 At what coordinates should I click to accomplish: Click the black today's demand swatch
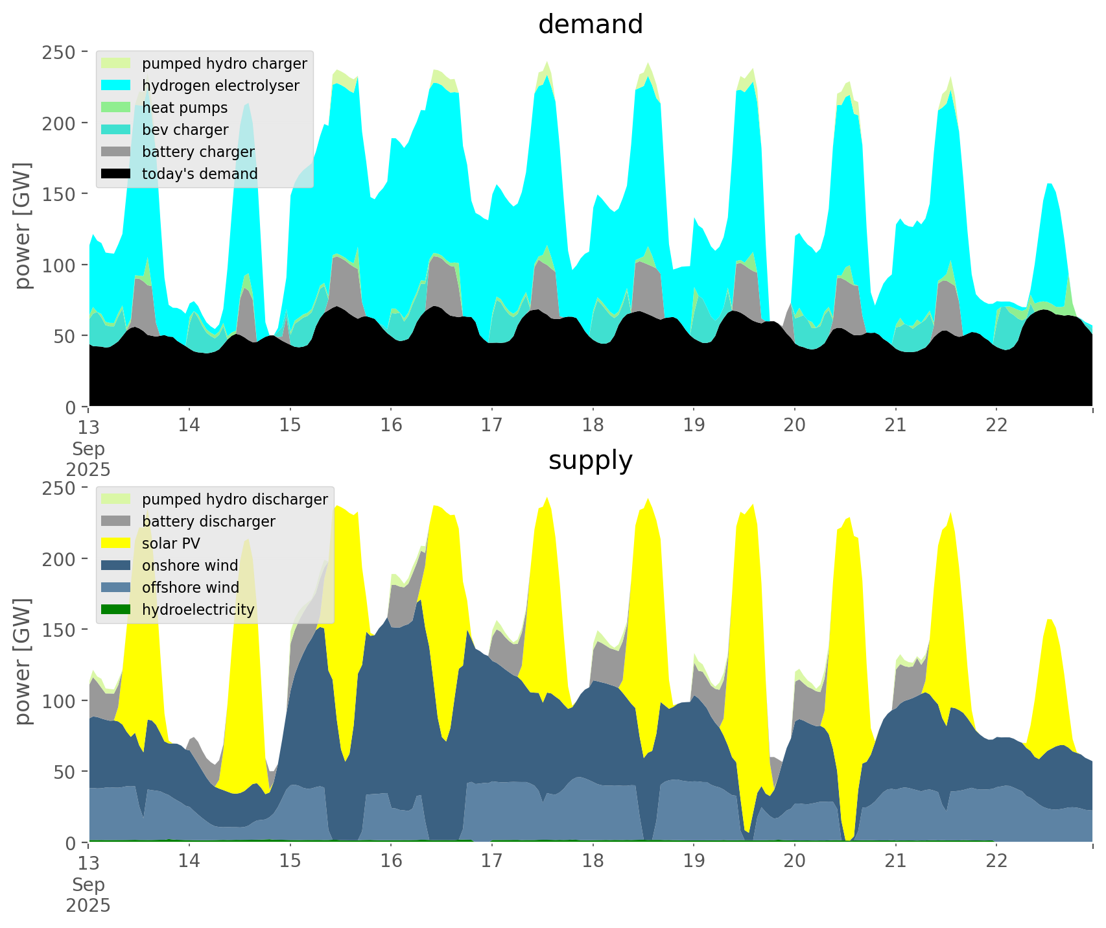(x=116, y=174)
